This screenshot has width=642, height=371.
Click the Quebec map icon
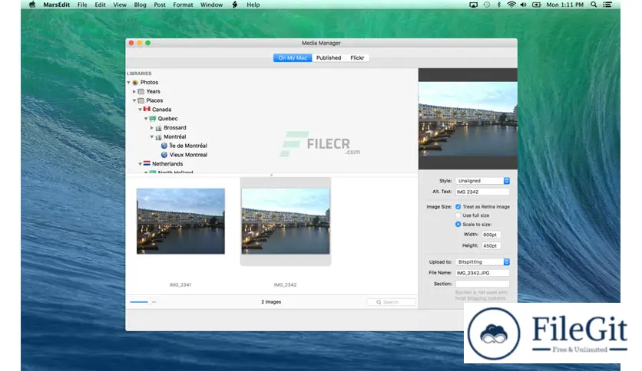click(153, 119)
